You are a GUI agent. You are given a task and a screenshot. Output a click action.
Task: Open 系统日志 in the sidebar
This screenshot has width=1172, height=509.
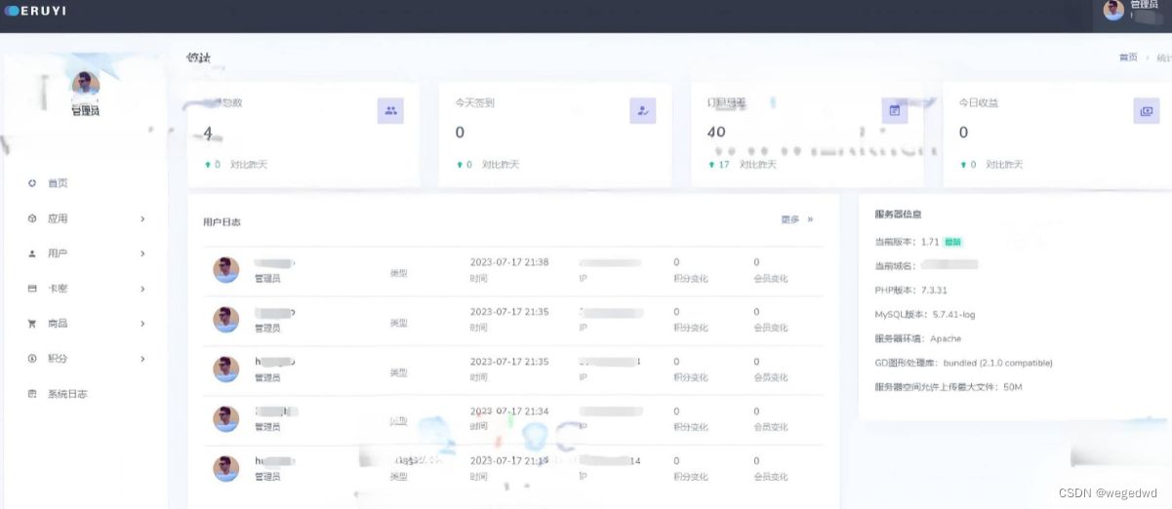click(x=67, y=394)
